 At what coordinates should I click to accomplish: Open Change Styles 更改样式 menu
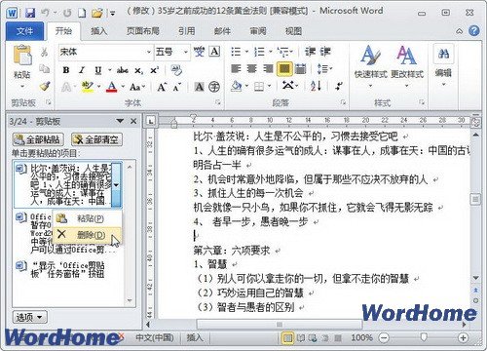click(407, 66)
